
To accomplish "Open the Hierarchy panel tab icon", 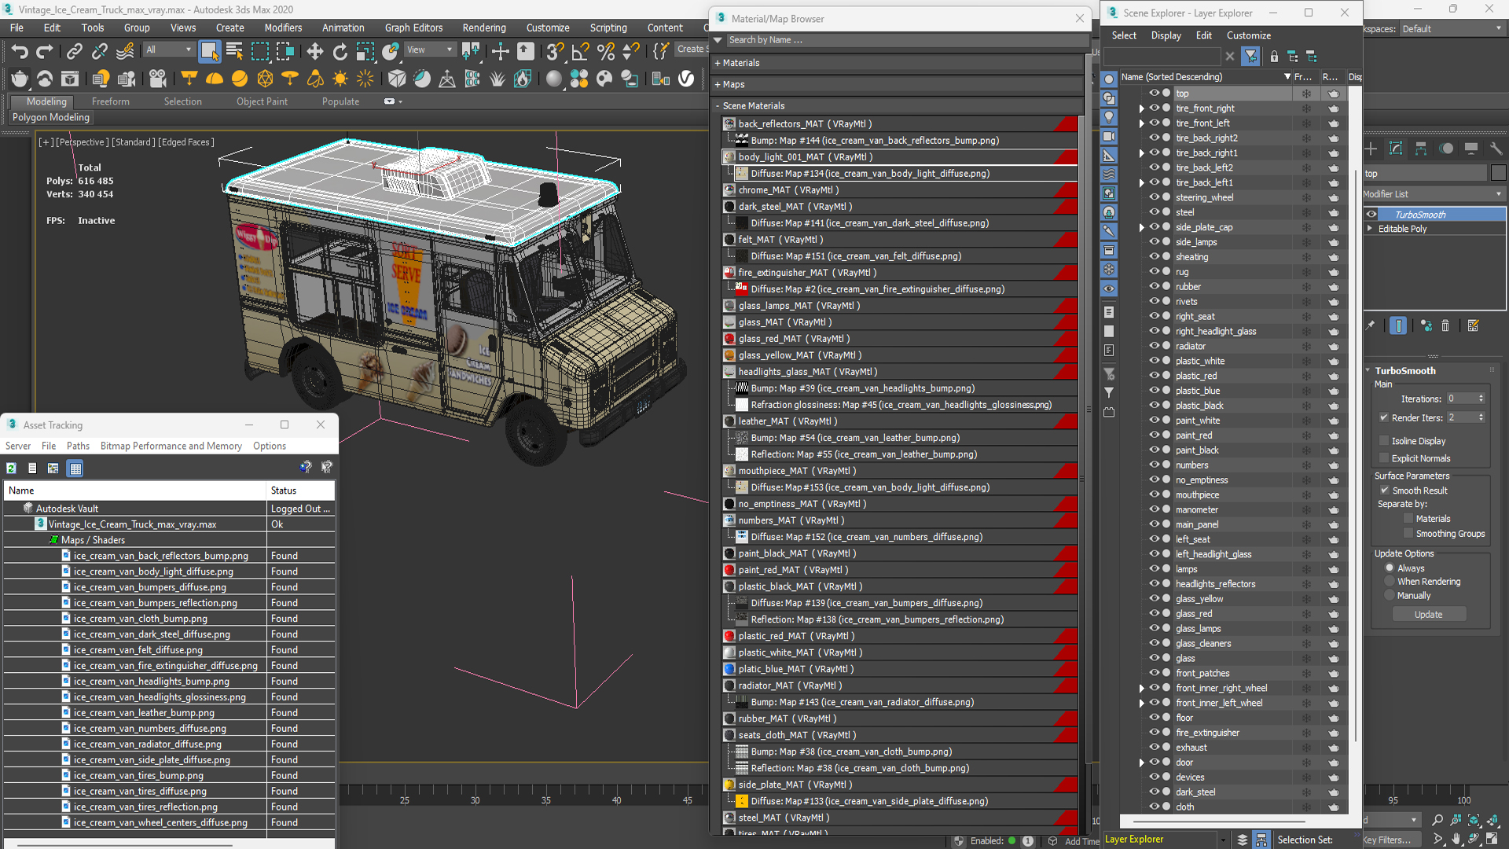I will [1421, 149].
